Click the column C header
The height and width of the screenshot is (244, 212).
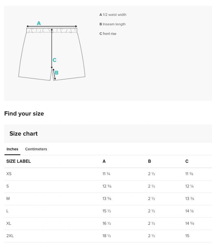tap(187, 161)
